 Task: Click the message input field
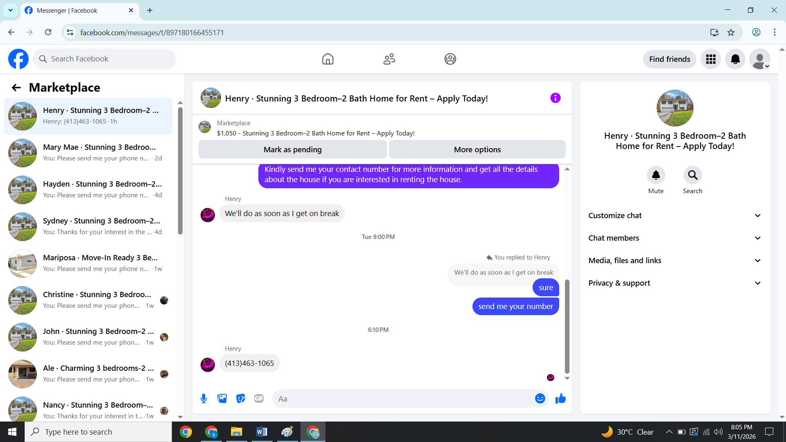tap(403, 399)
